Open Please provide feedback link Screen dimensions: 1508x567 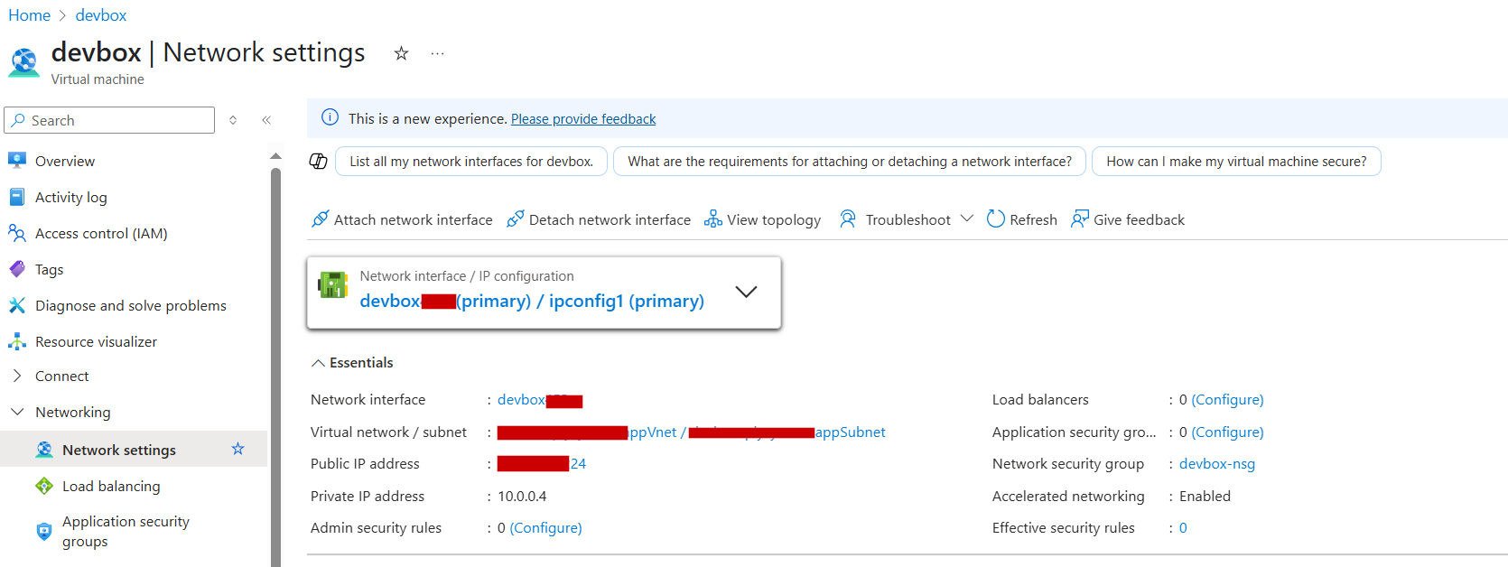(583, 119)
